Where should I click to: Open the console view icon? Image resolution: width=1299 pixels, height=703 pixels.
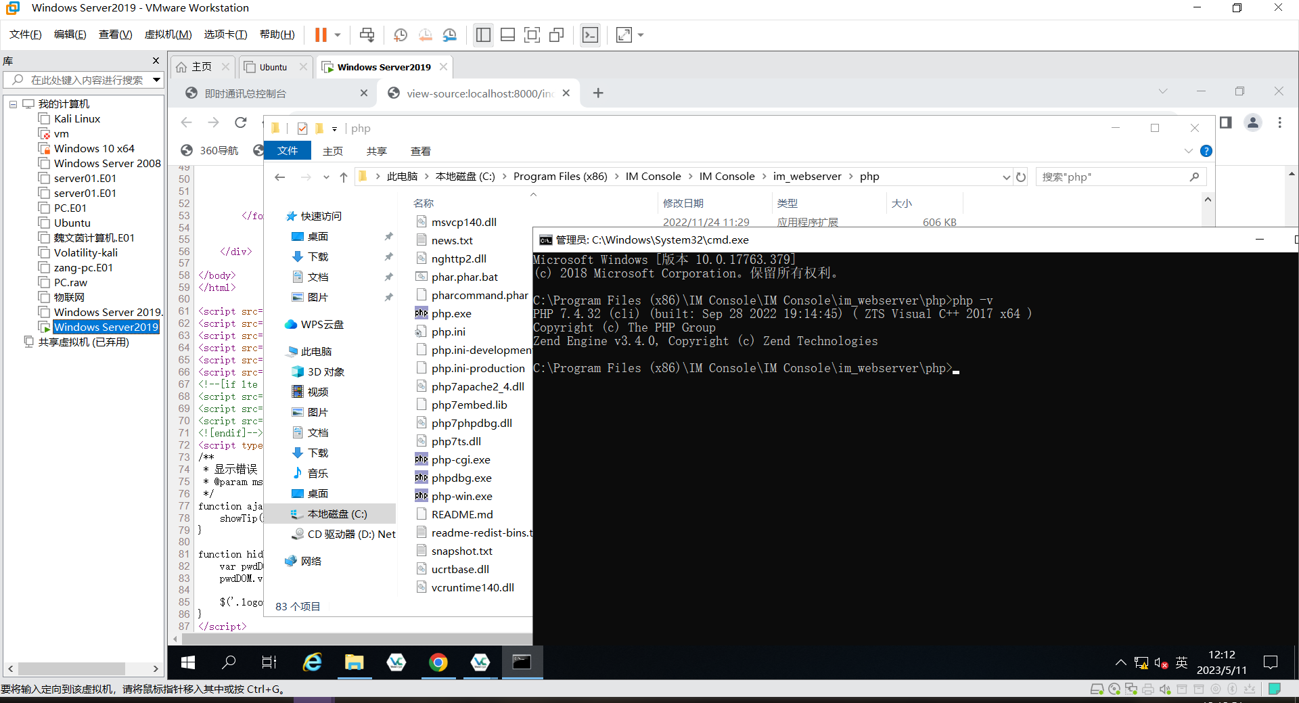pos(590,35)
